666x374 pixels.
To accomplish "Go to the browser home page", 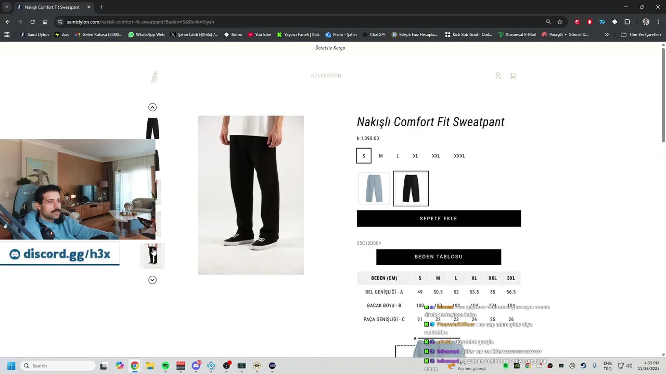I will pos(45,22).
